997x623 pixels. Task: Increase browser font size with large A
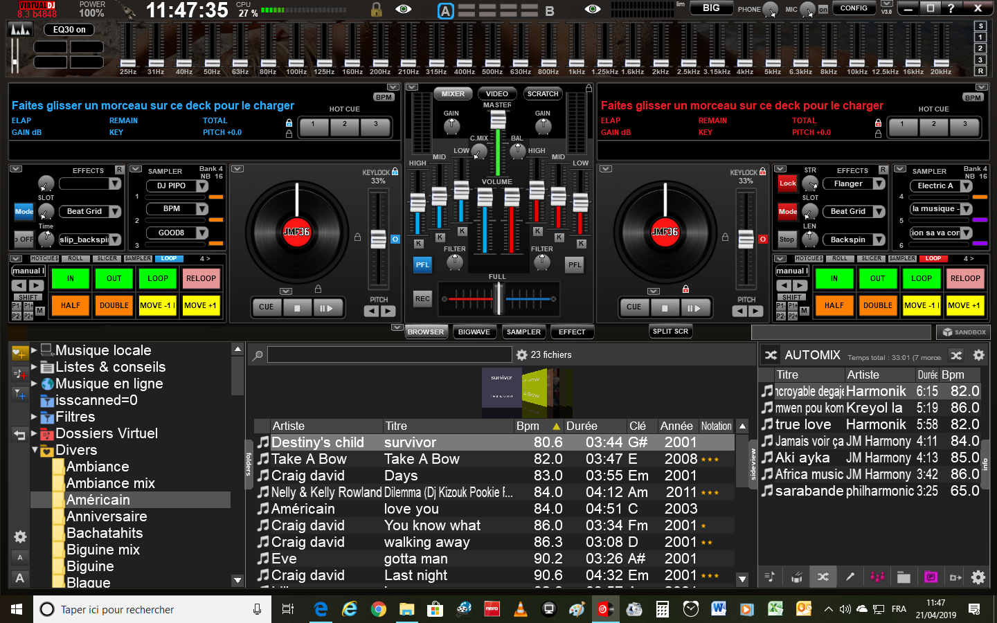click(x=20, y=578)
